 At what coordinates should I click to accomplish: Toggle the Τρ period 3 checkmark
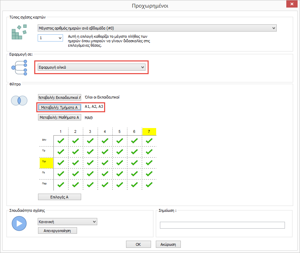[90, 152]
